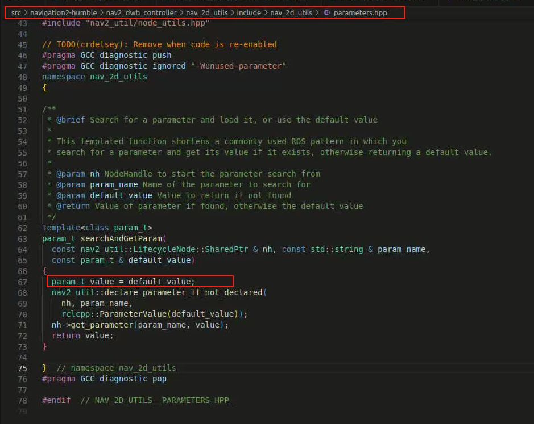Click line number 43 in the gutter
The height and width of the screenshot is (424, 534).
[23, 23]
